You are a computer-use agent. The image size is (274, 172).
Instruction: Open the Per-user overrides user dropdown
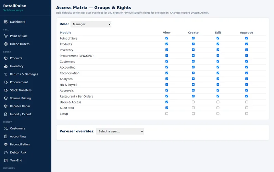[120, 131]
